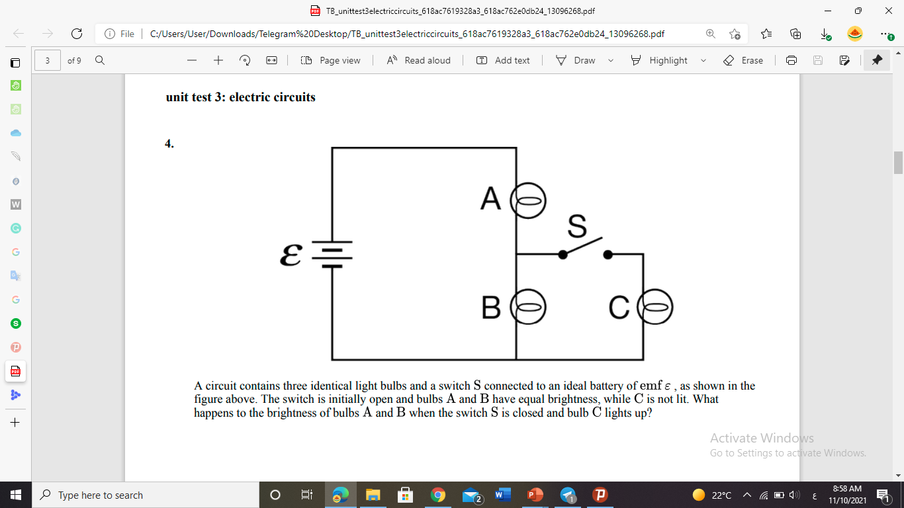The height and width of the screenshot is (508, 904).
Task: Toggle fit-to-page view
Action: pos(271,60)
